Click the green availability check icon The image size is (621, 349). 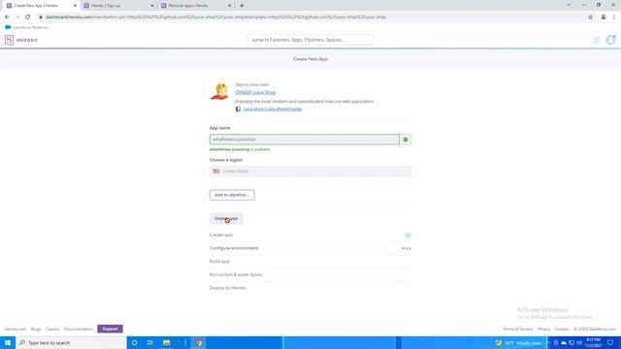click(x=406, y=140)
